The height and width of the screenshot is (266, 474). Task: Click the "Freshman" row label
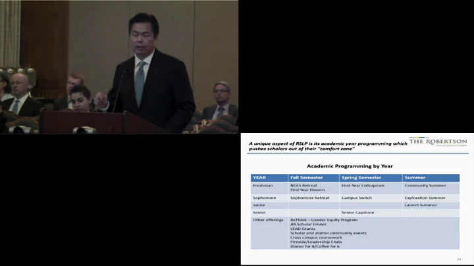[263, 186]
